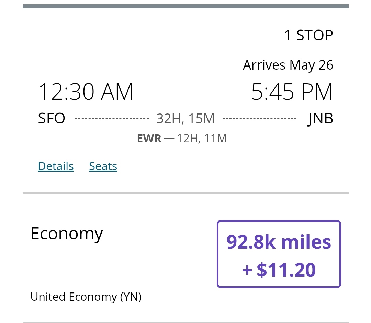Click the dashed line left of JNB
Viewport: 371px width, 323px height.
point(259,119)
